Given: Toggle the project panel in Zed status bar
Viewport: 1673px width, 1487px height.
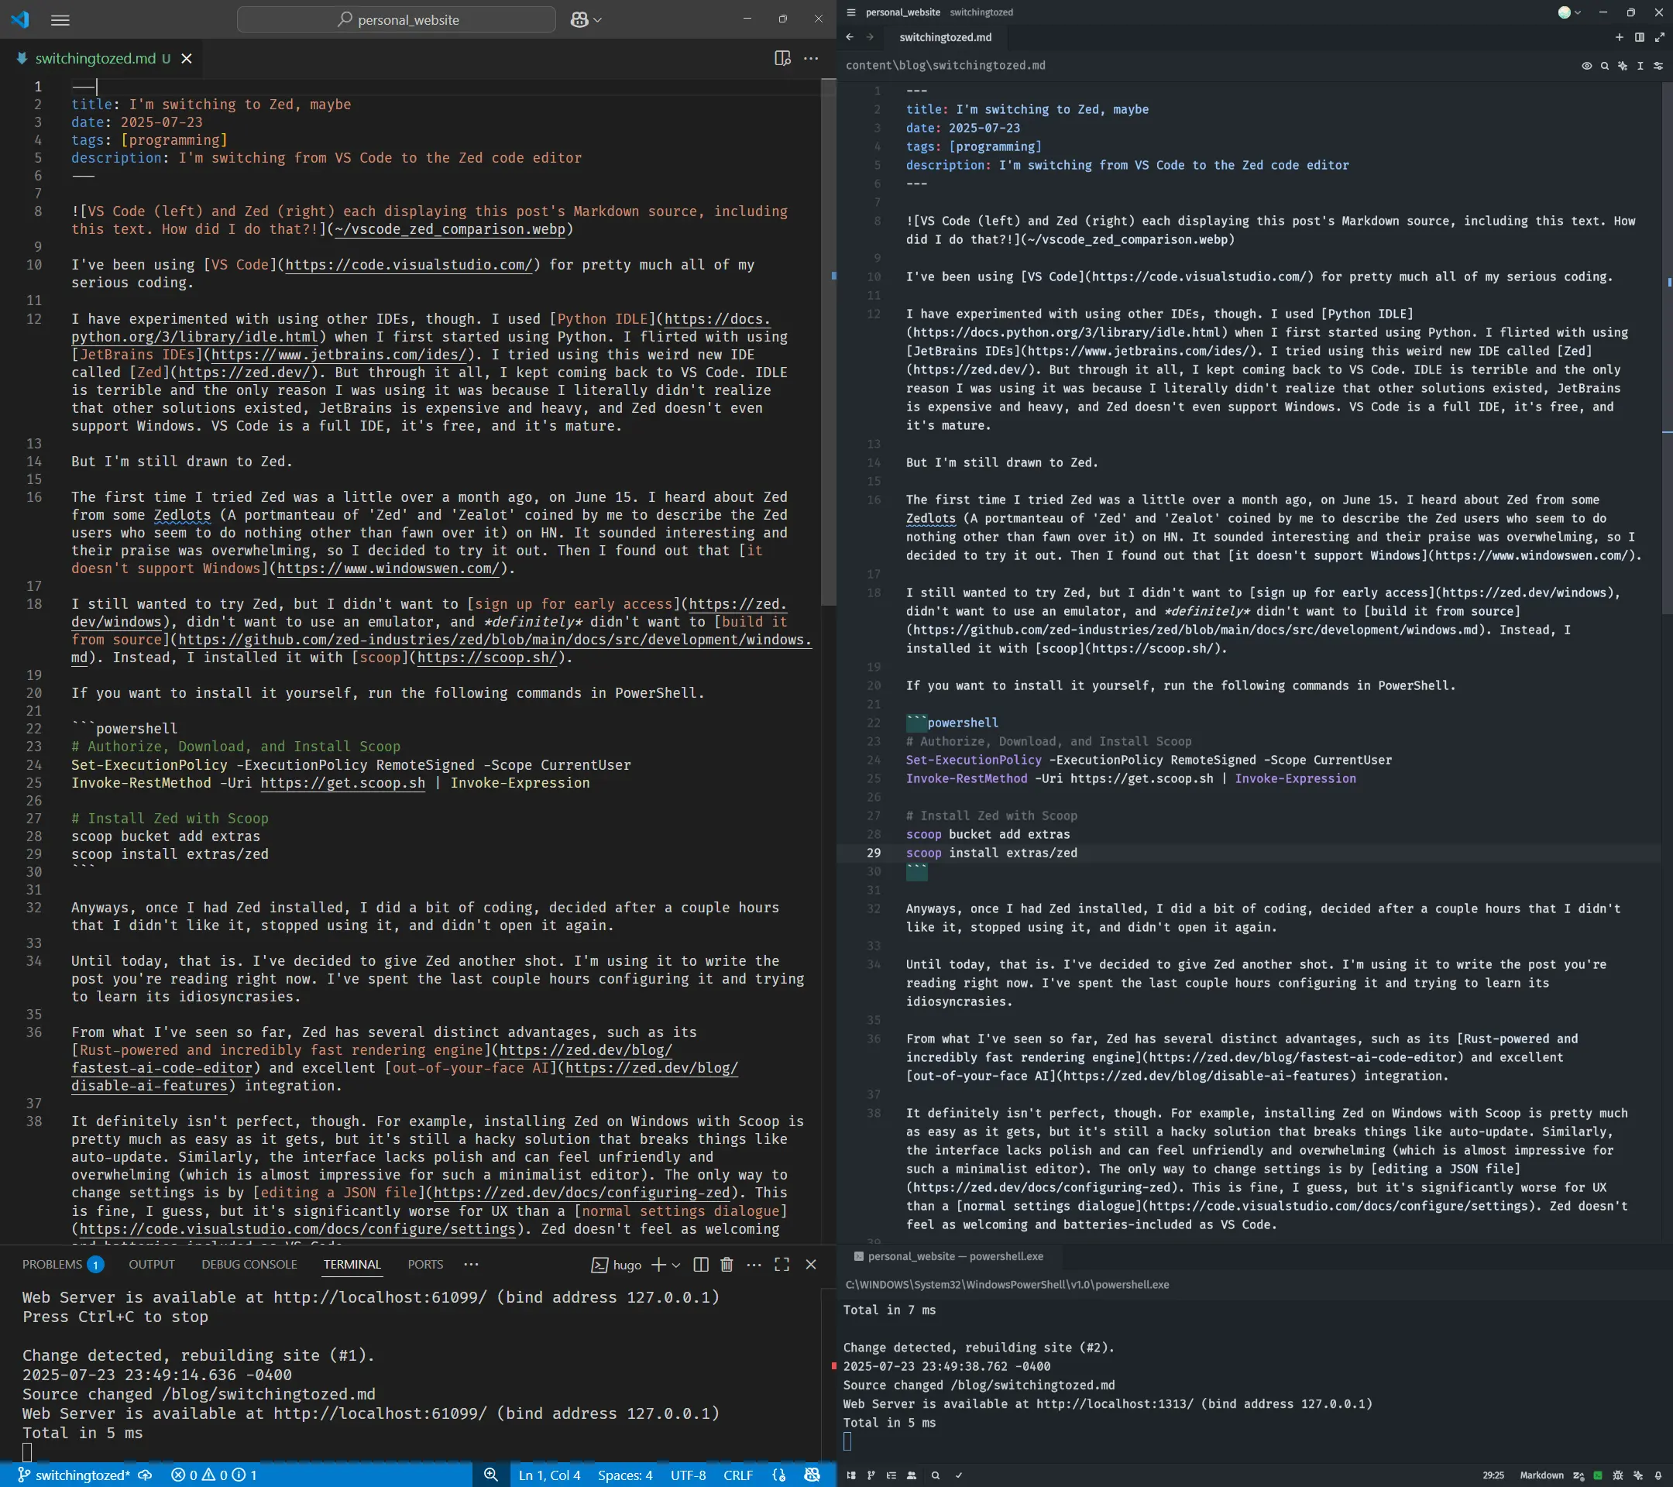Looking at the screenshot, I should coord(851,1475).
